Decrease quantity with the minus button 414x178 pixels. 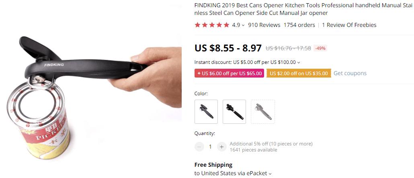tap(199, 147)
